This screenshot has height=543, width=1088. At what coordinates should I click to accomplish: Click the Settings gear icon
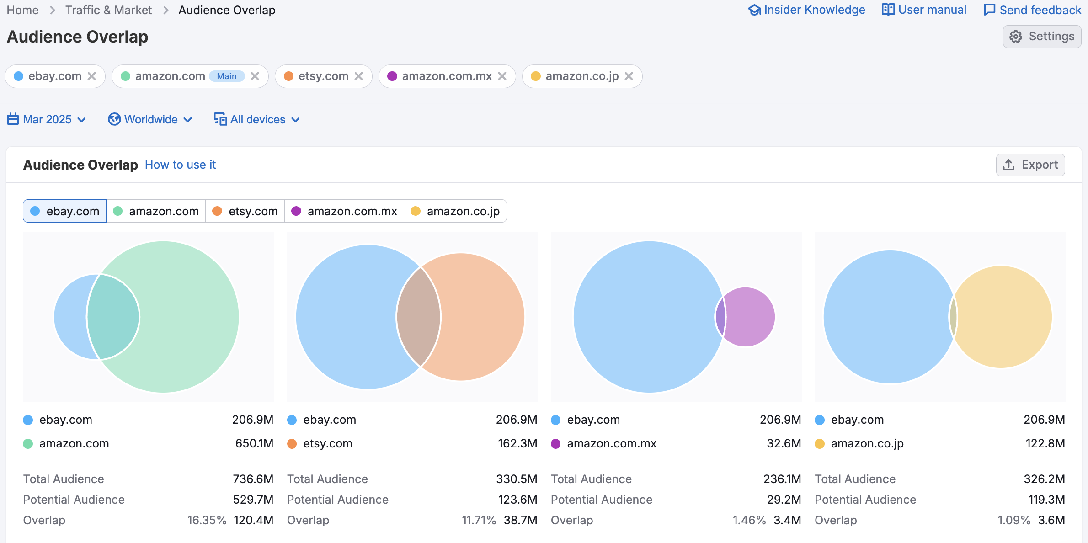(x=1016, y=37)
